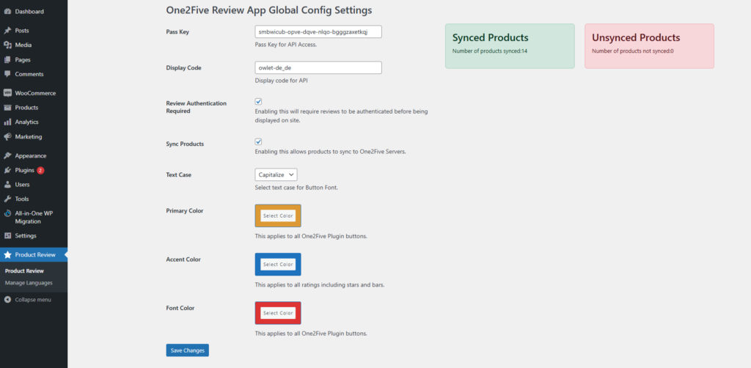Click the Posts pushpin icon

7,31
